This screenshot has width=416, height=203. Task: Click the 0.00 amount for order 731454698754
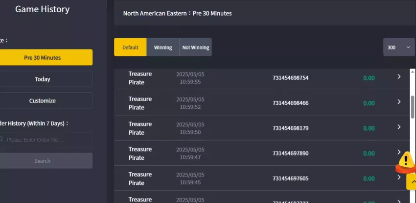[369, 78]
